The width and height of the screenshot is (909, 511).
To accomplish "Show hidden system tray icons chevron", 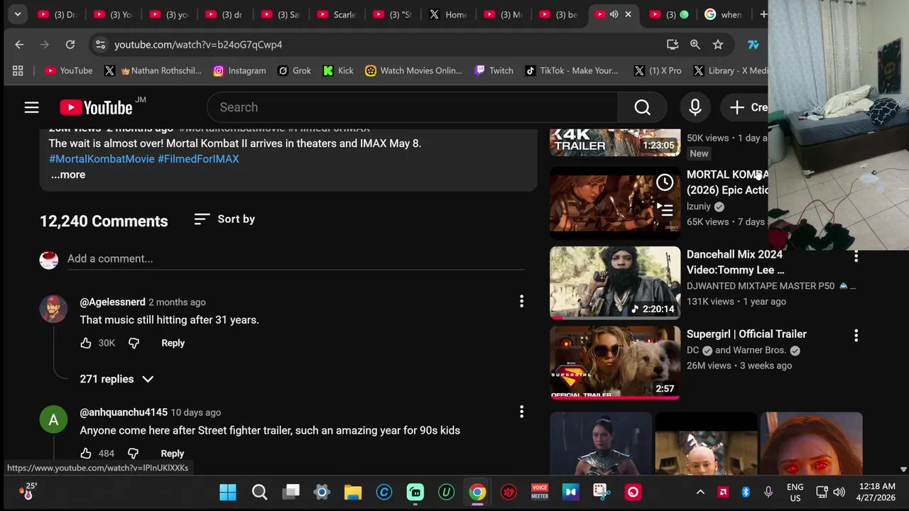I will click(700, 492).
